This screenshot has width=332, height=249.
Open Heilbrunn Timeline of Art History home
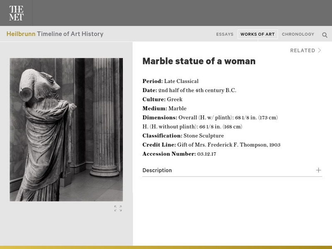55,34
